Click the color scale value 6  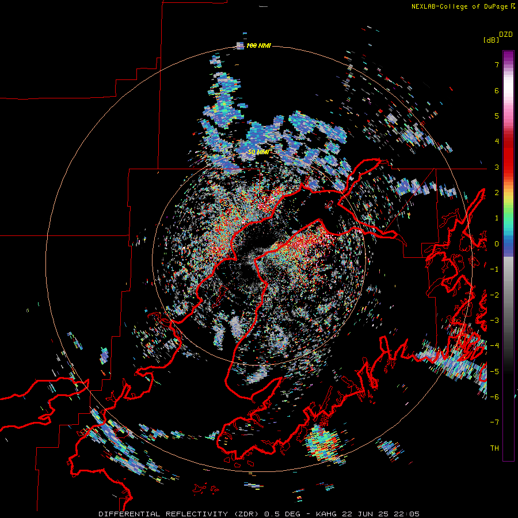click(497, 90)
